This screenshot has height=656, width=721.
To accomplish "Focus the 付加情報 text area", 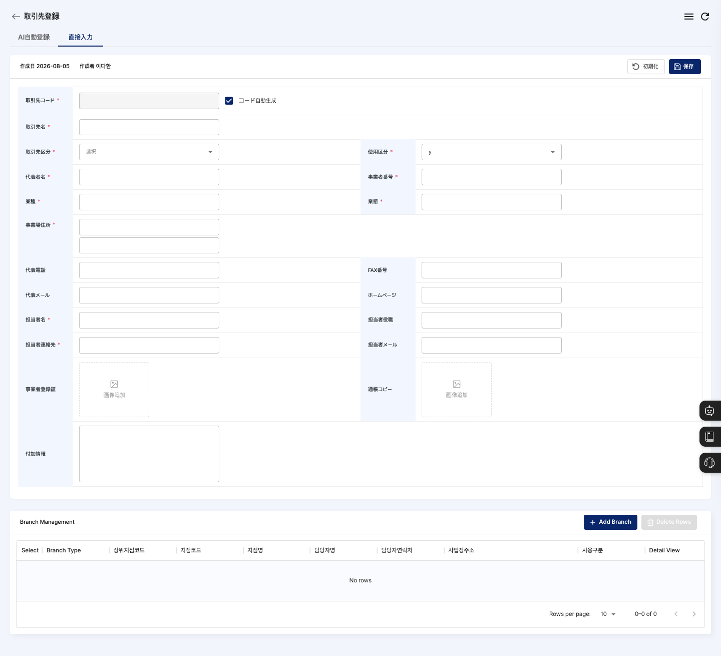I will coord(149,454).
